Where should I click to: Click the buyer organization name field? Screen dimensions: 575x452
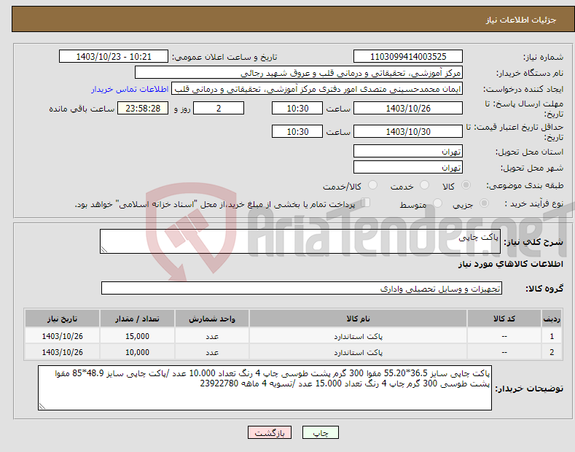pos(299,73)
